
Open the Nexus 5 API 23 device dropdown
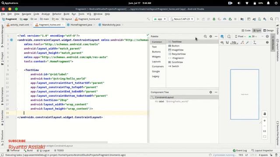pos(182,19)
